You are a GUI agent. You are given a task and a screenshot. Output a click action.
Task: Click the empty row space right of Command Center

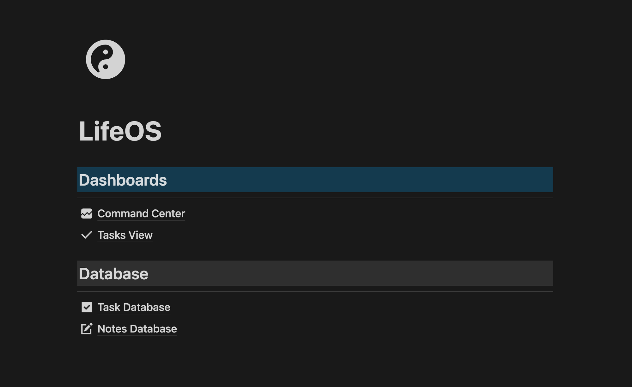[x=369, y=214]
